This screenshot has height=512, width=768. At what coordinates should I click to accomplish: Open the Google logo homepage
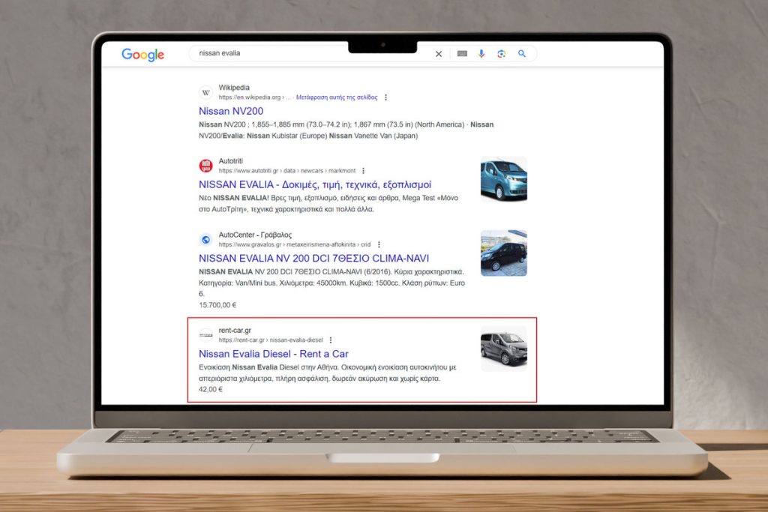pos(142,54)
